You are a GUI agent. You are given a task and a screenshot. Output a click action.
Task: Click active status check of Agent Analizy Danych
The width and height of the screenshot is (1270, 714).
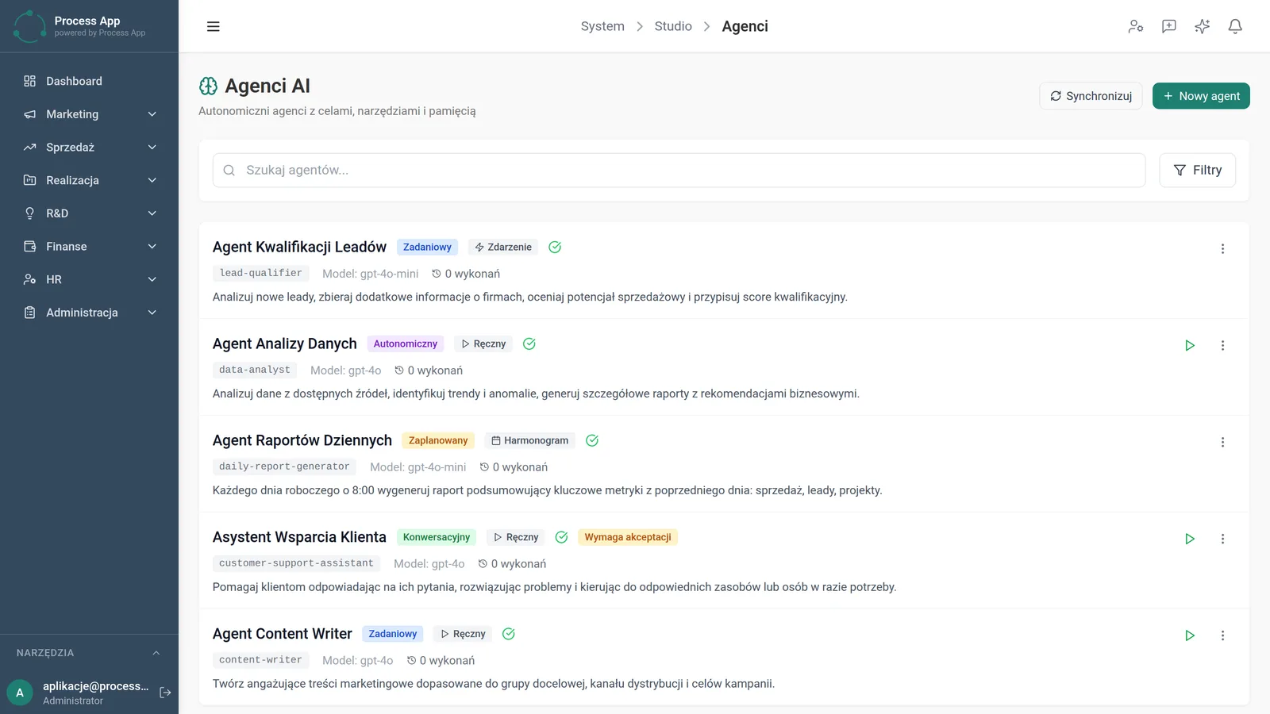click(529, 344)
